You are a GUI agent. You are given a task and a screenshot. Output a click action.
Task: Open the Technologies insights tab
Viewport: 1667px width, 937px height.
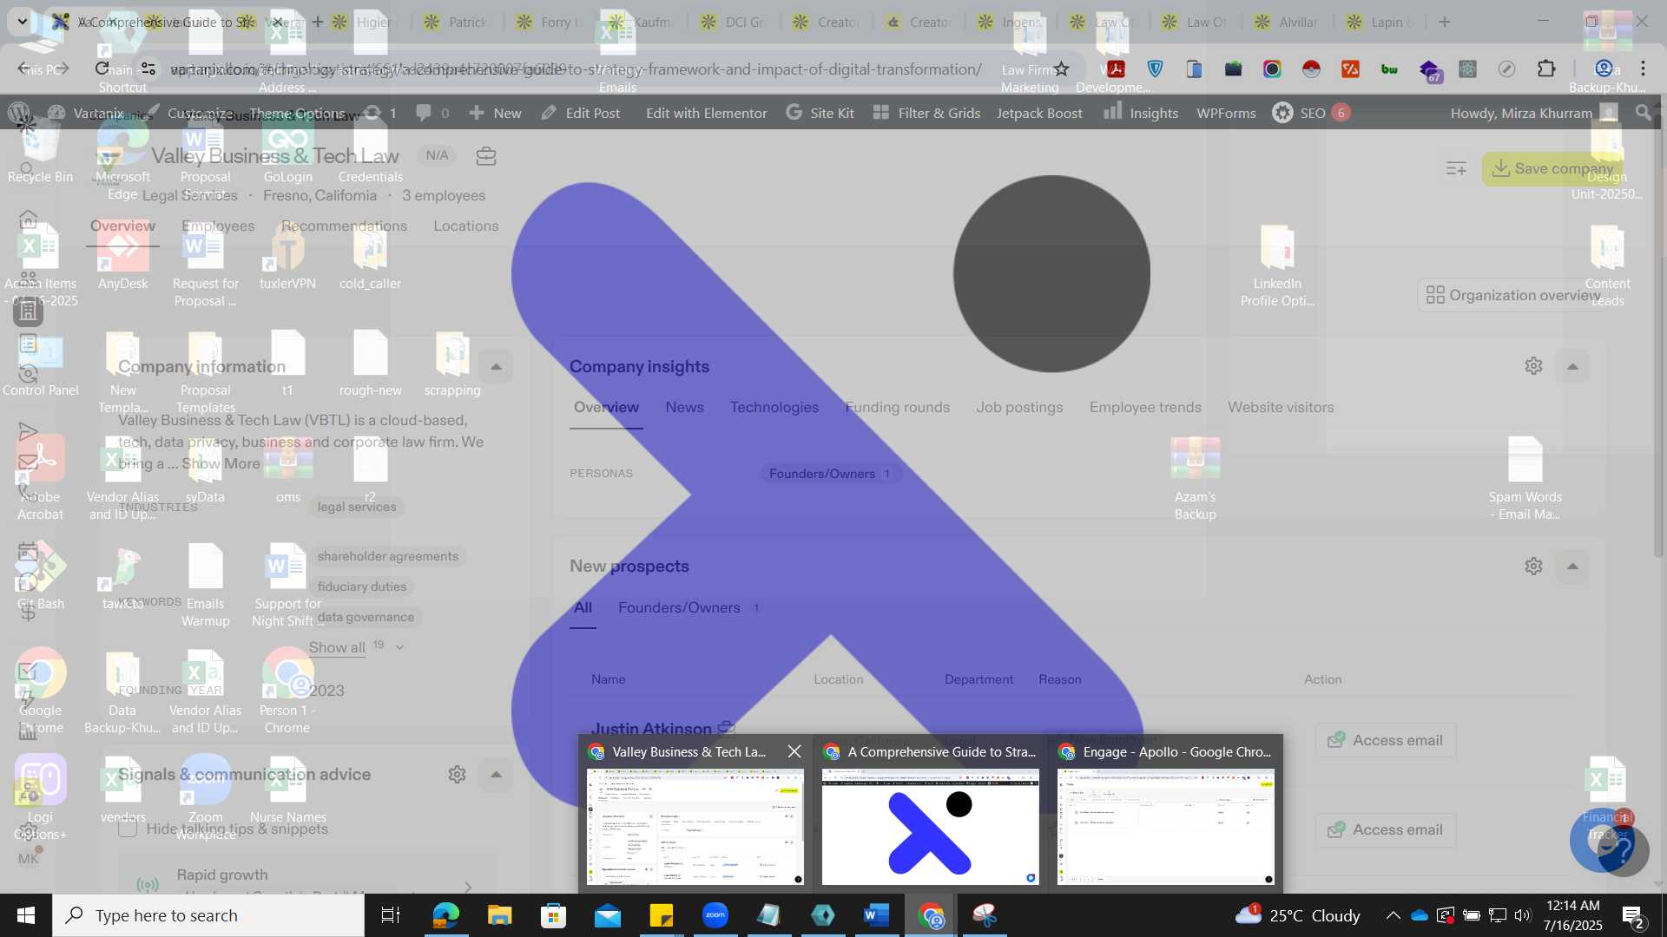(774, 407)
